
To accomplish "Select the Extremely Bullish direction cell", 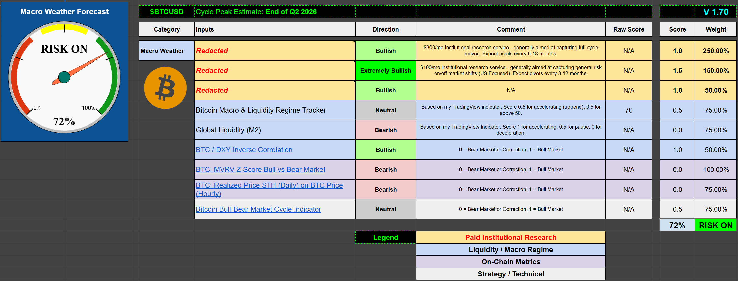I will tap(385, 70).
